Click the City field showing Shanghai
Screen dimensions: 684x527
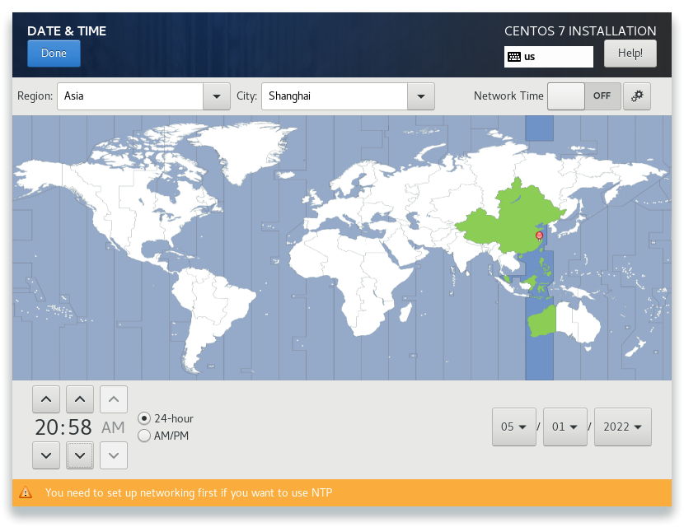click(335, 96)
